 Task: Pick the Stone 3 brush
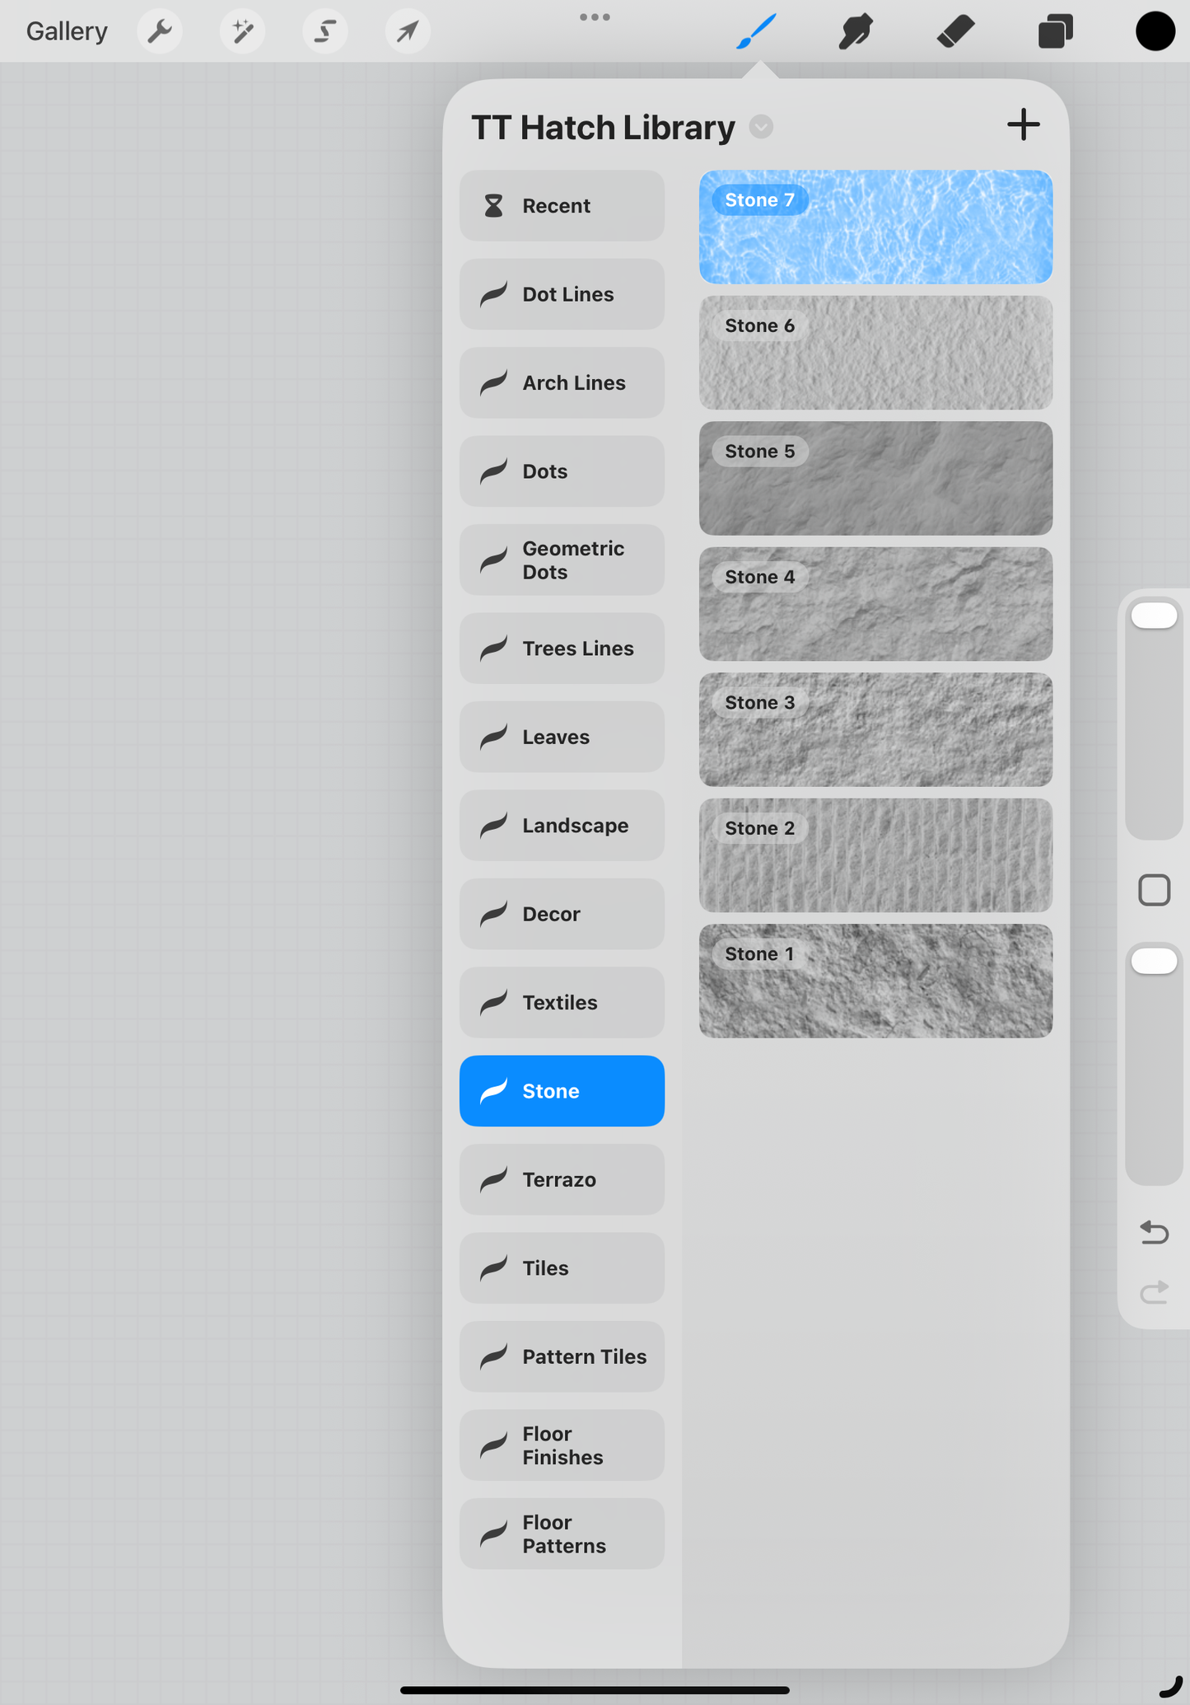point(875,729)
